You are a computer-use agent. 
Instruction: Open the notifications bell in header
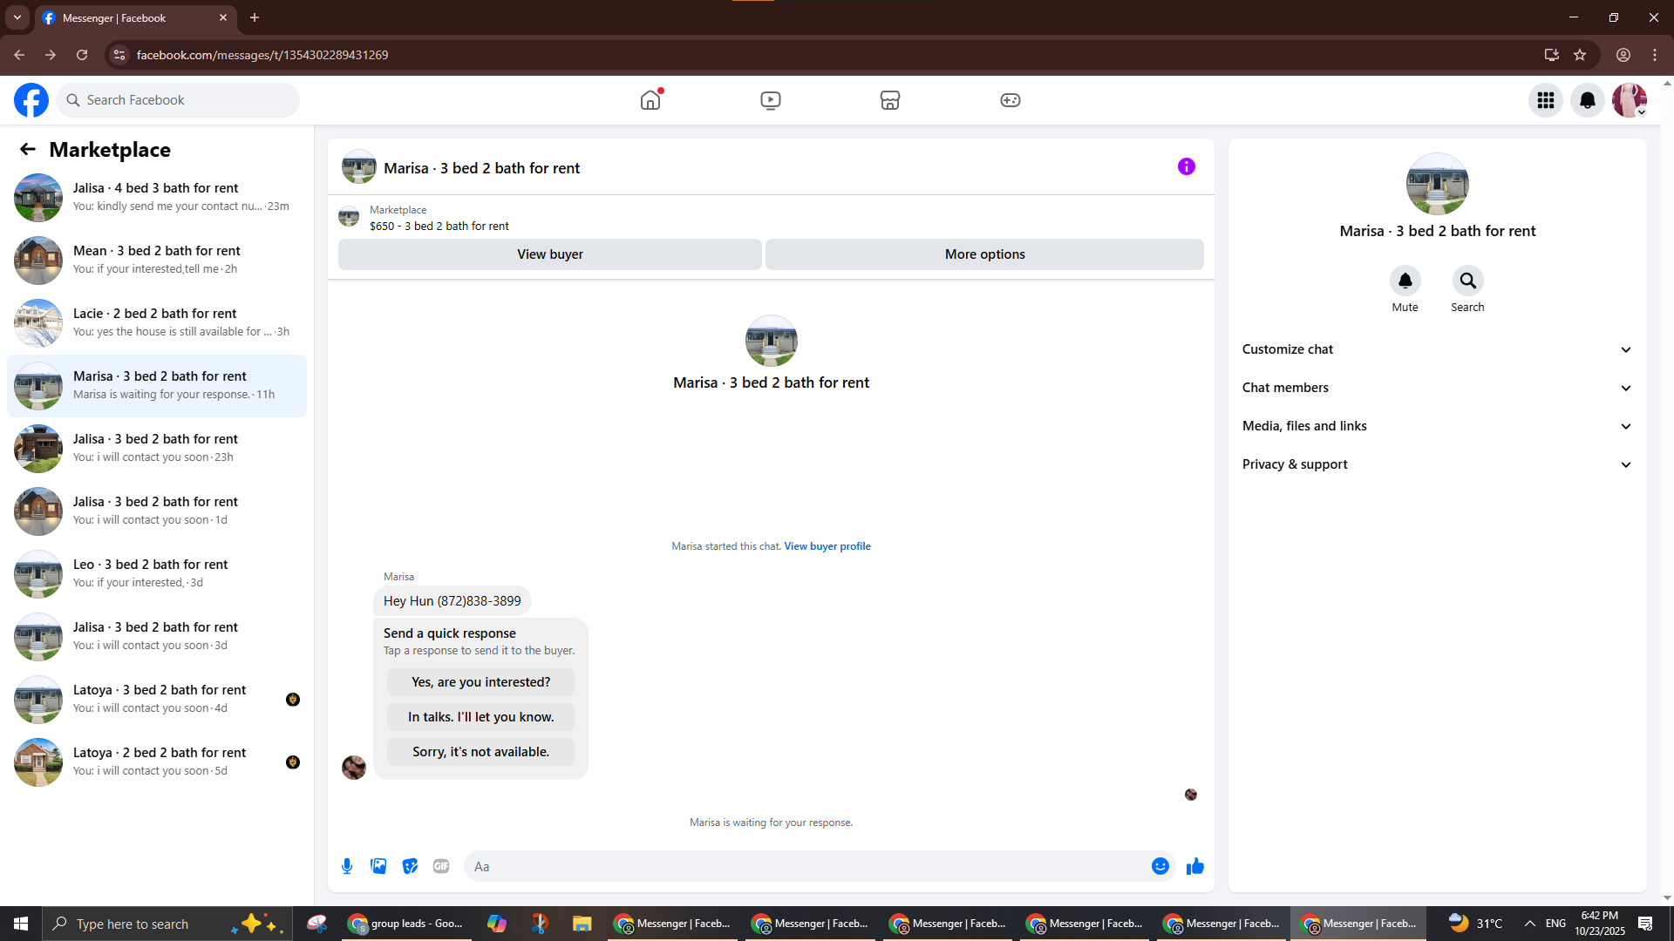coord(1588,100)
